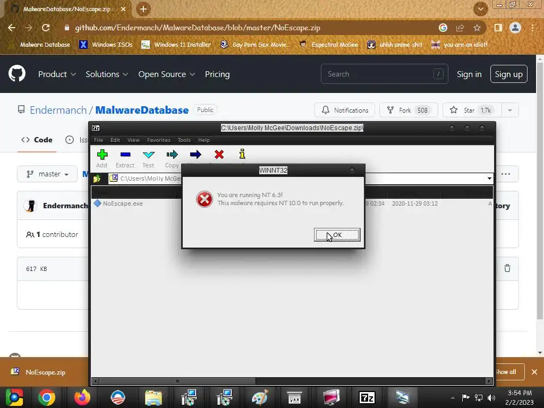This screenshot has width=544, height=408.
Task: Bookmark this page with the star icon
Action: click(477, 28)
